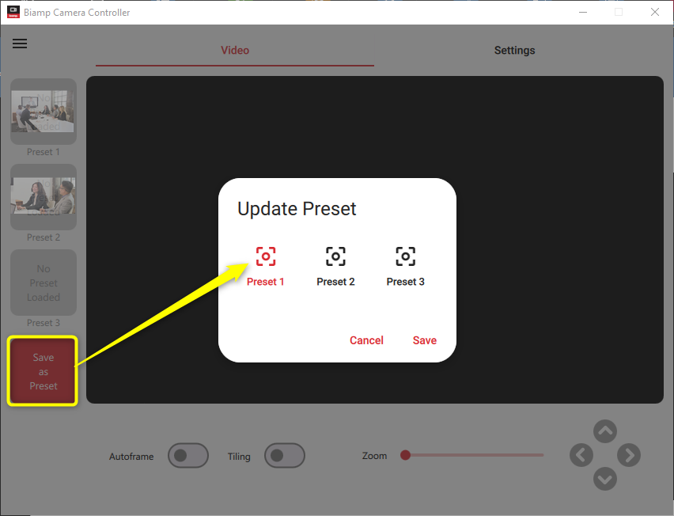Select the empty Preset 3 slot
The image size is (674, 516).
point(44,283)
